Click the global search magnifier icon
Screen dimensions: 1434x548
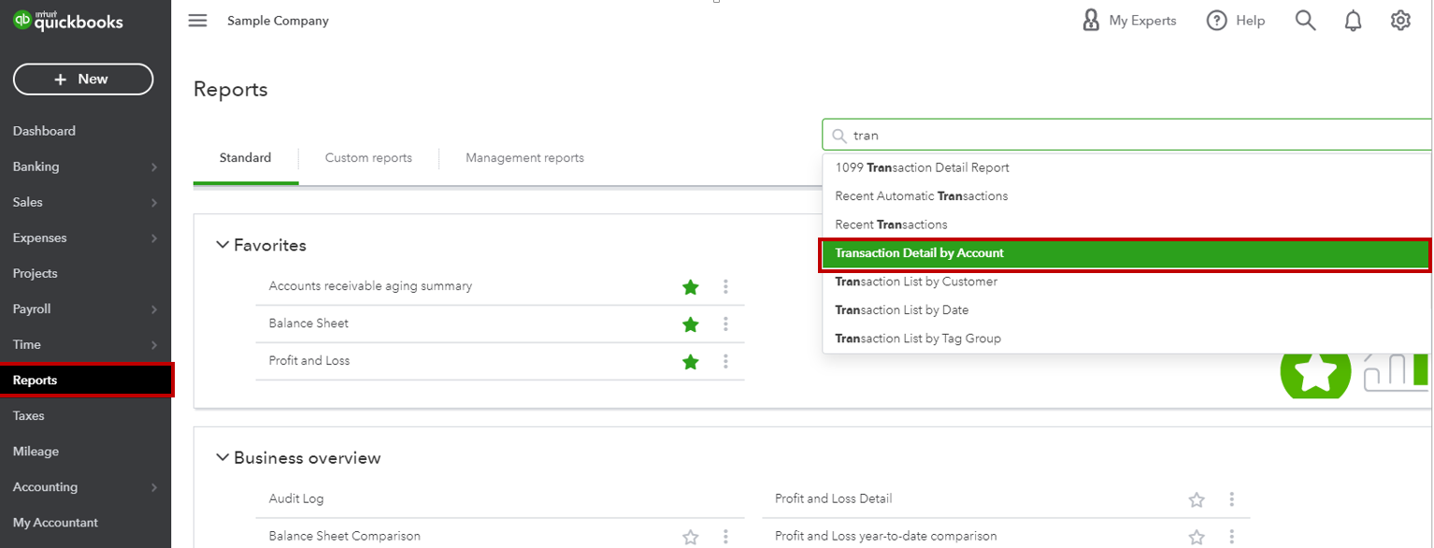click(x=1305, y=20)
